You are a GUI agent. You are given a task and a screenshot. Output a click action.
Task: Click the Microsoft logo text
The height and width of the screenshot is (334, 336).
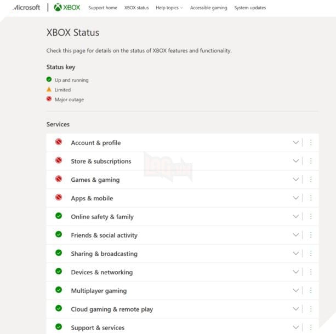coord(26,8)
